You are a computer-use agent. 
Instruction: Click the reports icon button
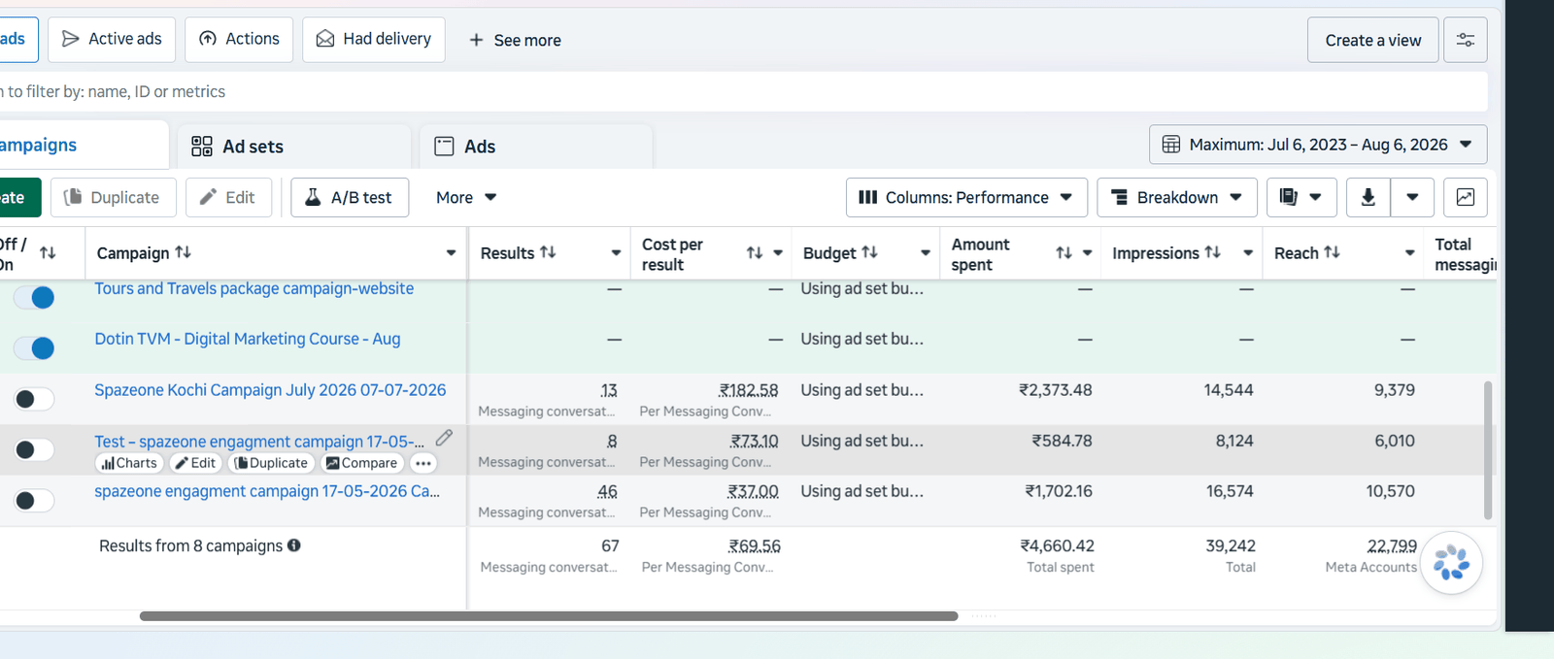pyautogui.click(x=1301, y=197)
